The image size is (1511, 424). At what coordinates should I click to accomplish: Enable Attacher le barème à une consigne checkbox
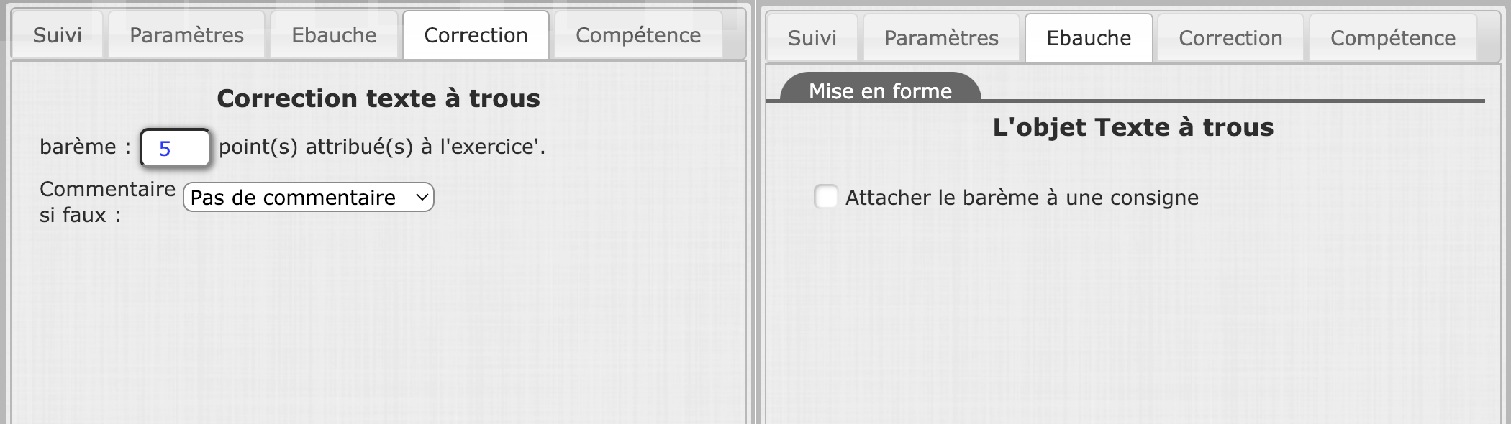coord(826,196)
